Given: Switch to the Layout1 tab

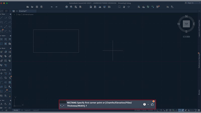Looking at the screenshot, I should tap(28, 110).
